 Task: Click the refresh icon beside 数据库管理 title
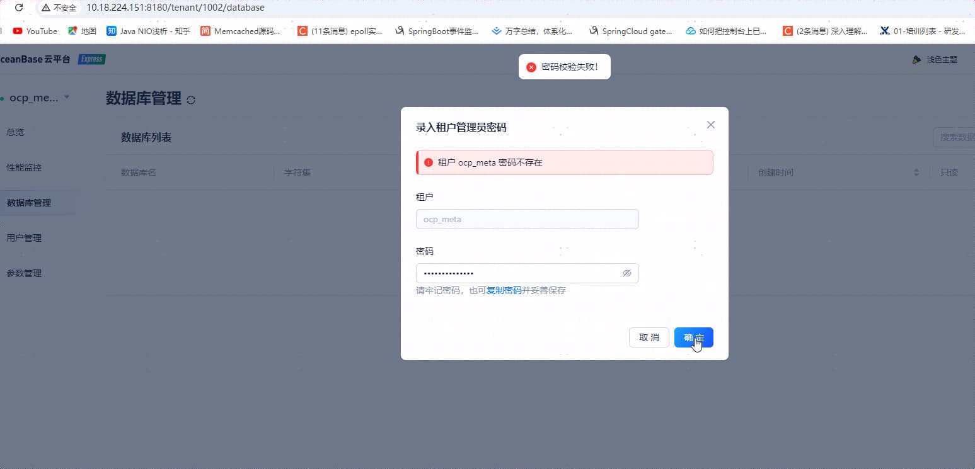[191, 99]
